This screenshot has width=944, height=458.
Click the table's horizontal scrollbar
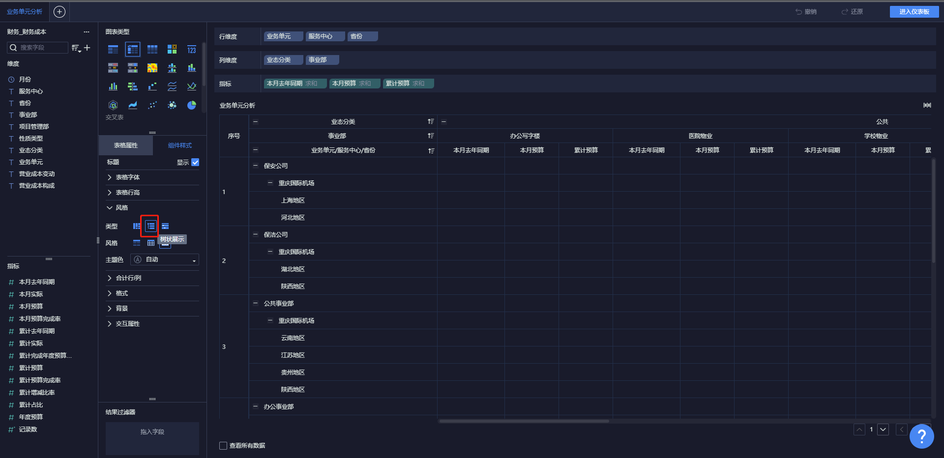click(x=524, y=421)
